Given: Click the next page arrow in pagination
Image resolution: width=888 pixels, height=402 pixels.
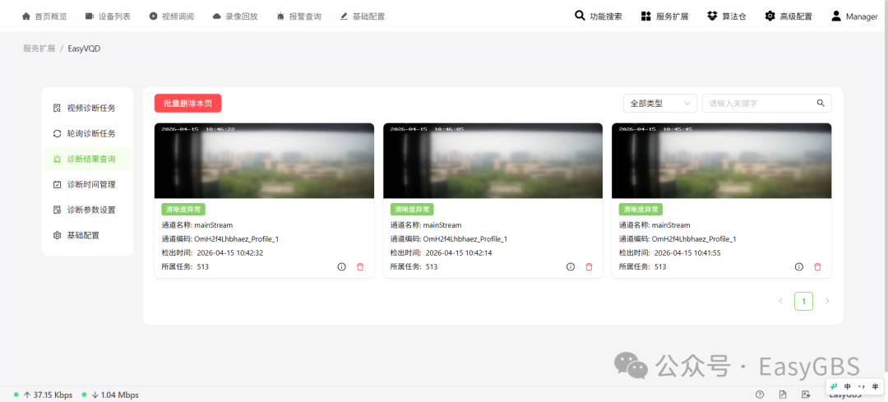Looking at the screenshot, I should click(827, 301).
